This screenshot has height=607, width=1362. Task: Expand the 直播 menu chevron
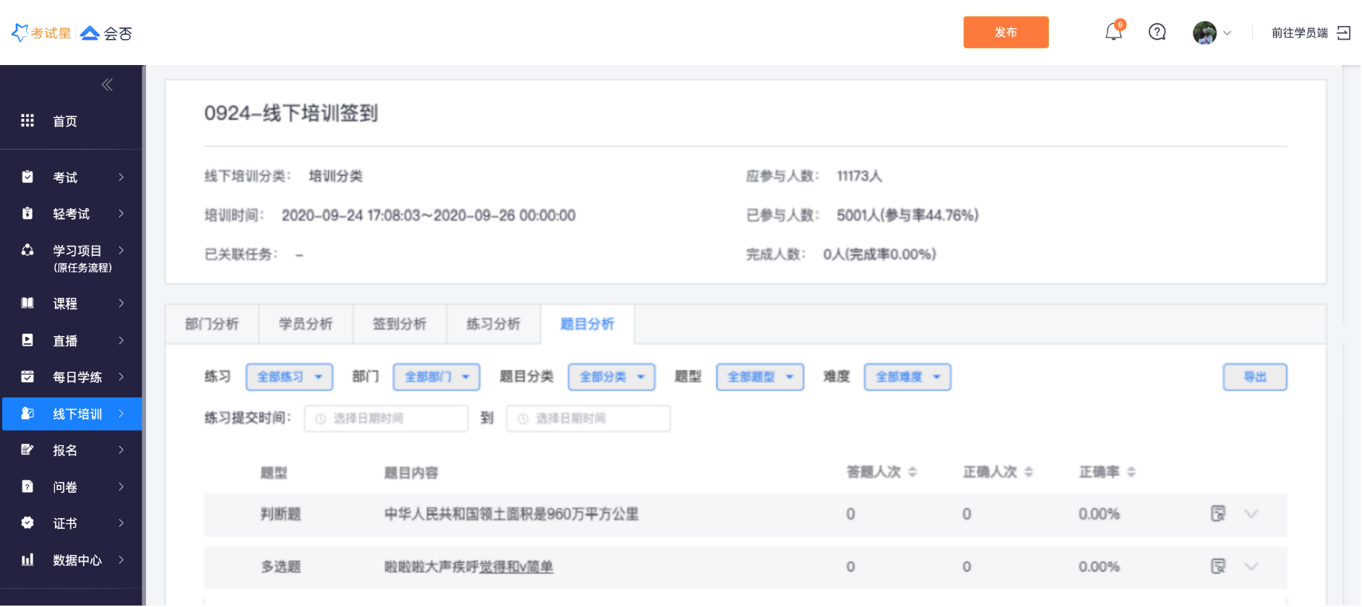(x=121, y=340)
